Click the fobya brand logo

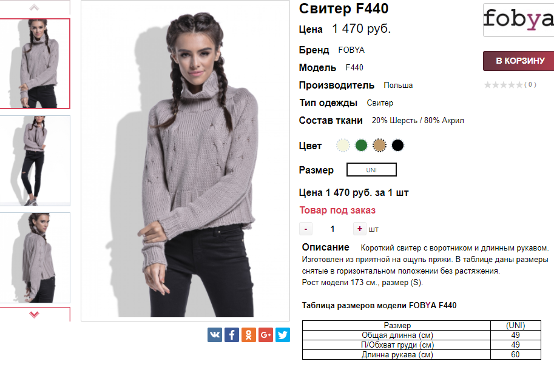coord(518,20)
